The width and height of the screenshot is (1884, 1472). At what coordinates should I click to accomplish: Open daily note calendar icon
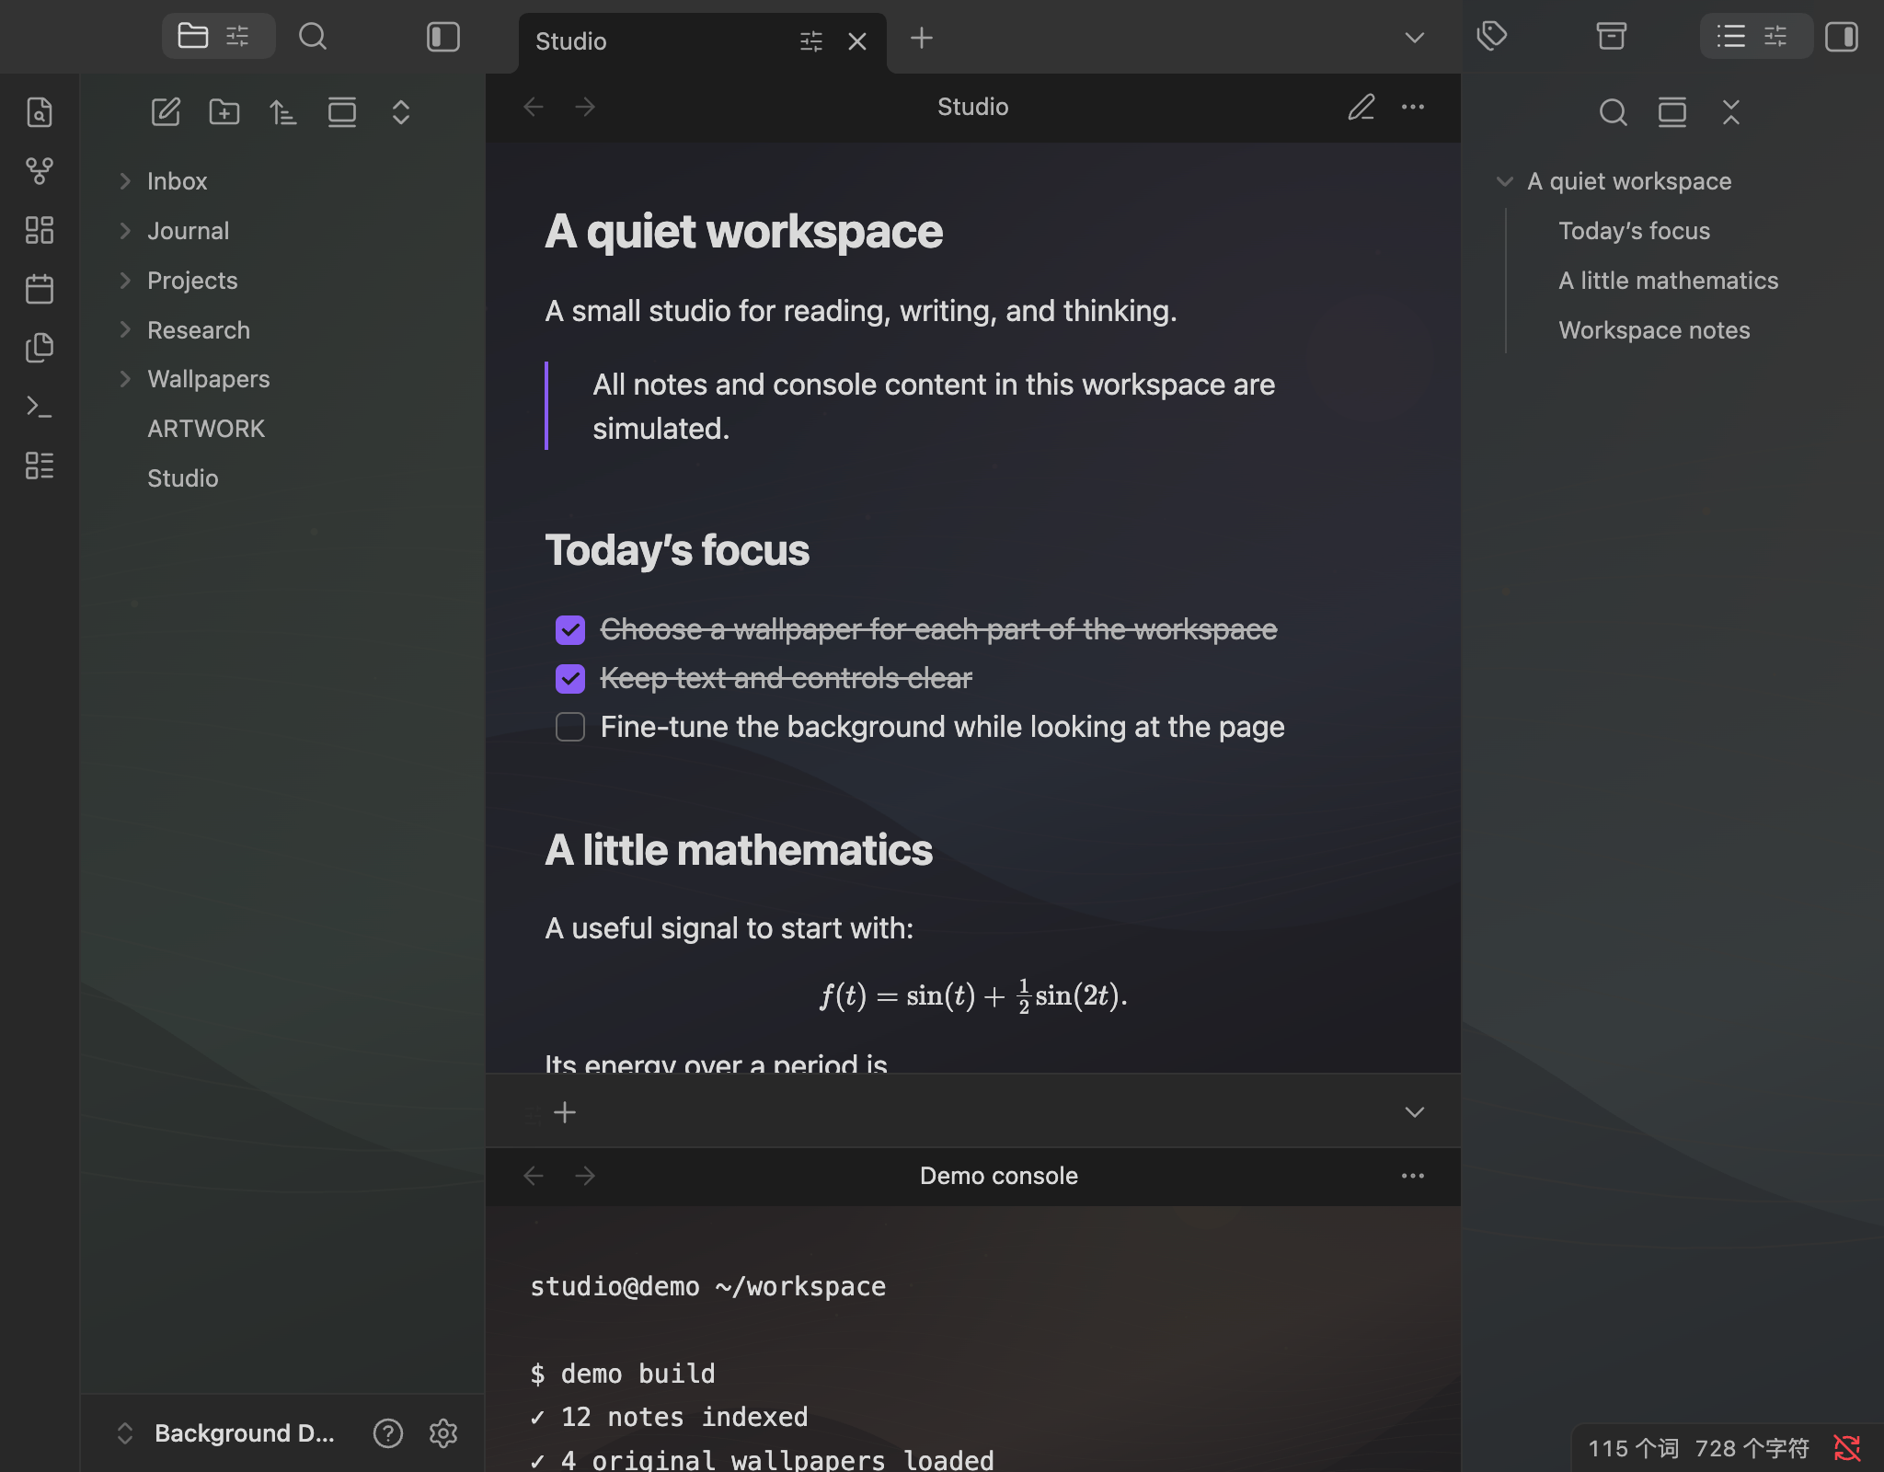[x=40, y=289]
